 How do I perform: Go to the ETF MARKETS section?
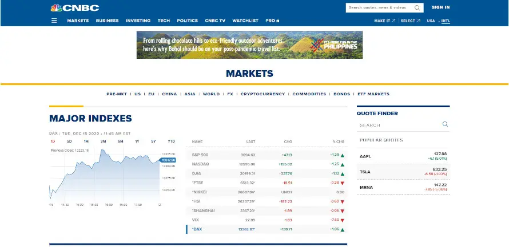point(373,94)
